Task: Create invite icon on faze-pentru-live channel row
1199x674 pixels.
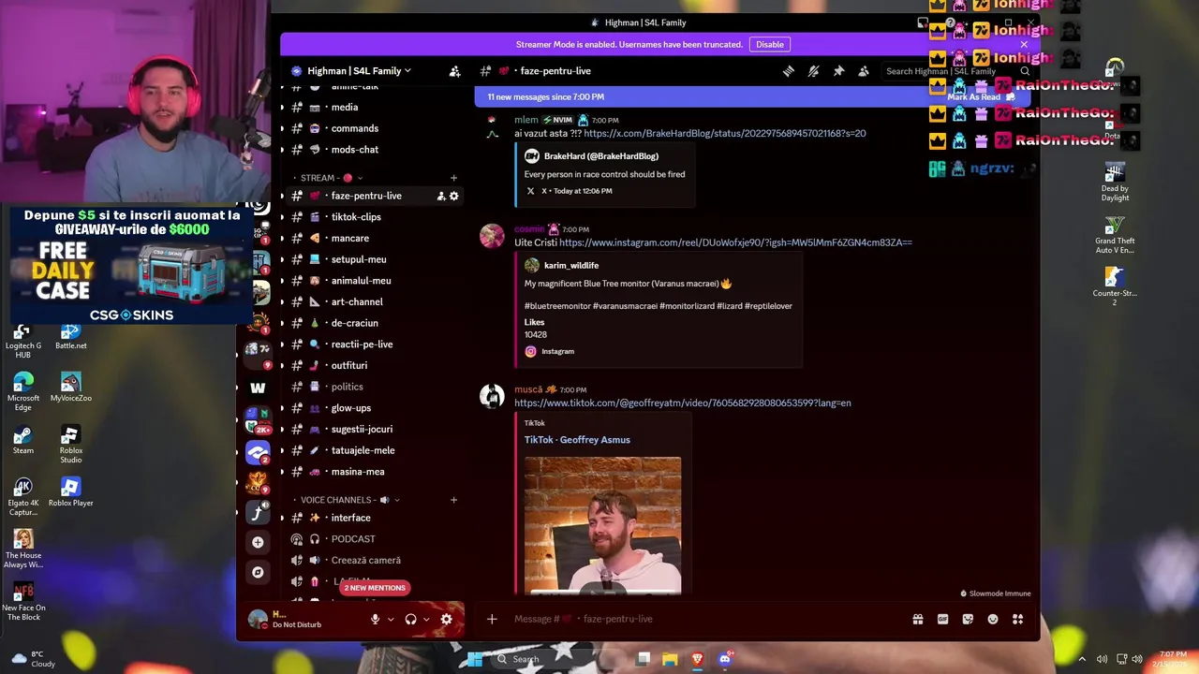Action: tap(440, 196)
